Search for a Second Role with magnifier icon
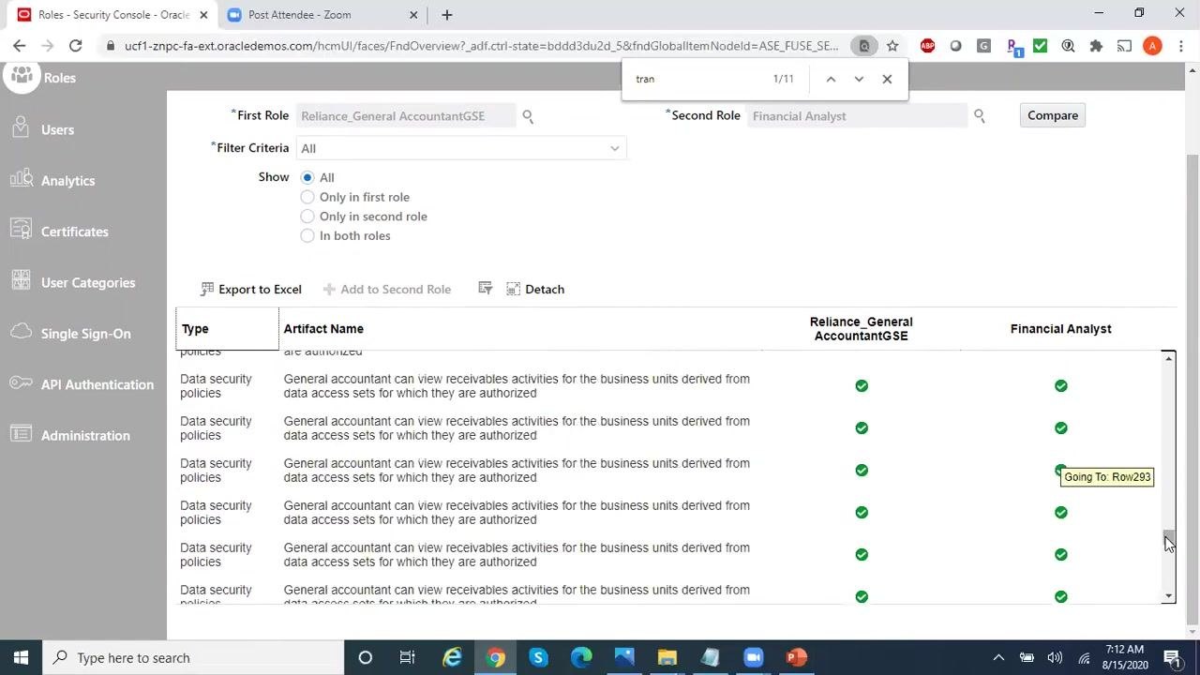This screenshot has height=675, width=1200. (979, 116)
